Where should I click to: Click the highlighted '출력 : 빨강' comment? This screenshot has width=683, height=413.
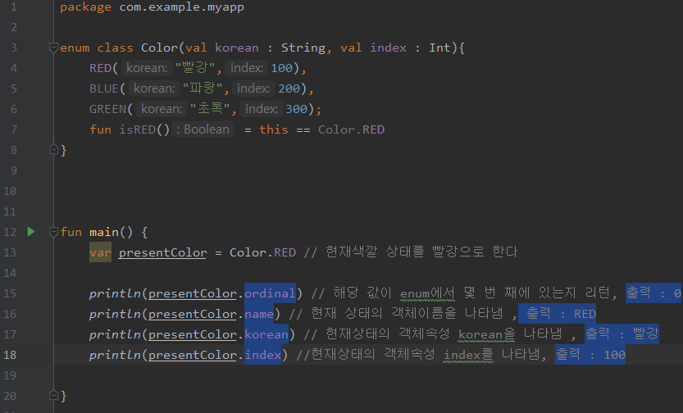(622, 334)
